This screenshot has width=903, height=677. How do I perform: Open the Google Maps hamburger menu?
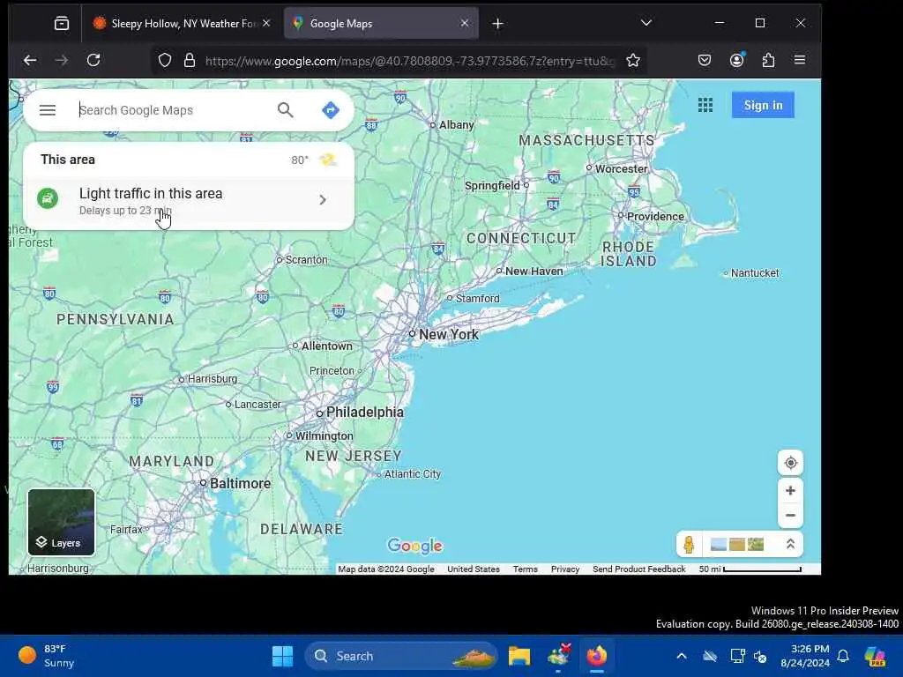coord(48,110)
